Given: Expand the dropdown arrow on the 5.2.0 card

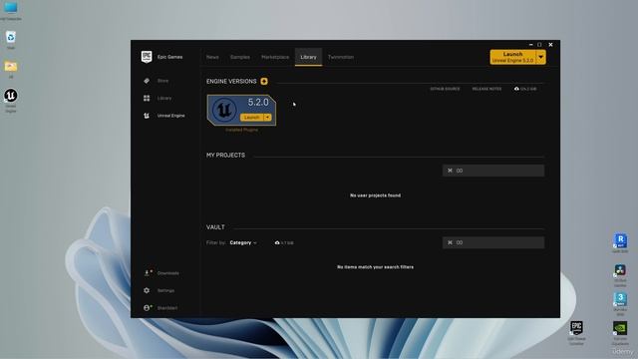Looking at the screenshot, I should tap(267, 118).
